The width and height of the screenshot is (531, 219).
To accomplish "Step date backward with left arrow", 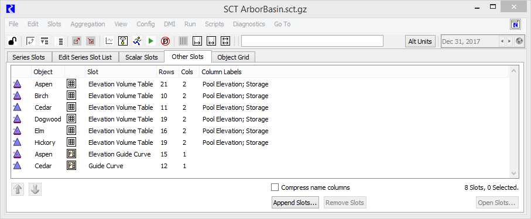I will click(x=502, y=41).
